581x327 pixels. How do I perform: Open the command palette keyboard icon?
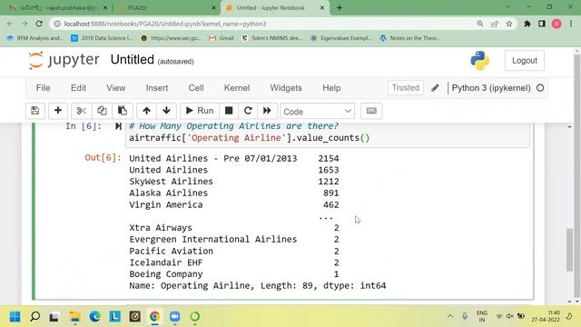click(x=371, y=111)
